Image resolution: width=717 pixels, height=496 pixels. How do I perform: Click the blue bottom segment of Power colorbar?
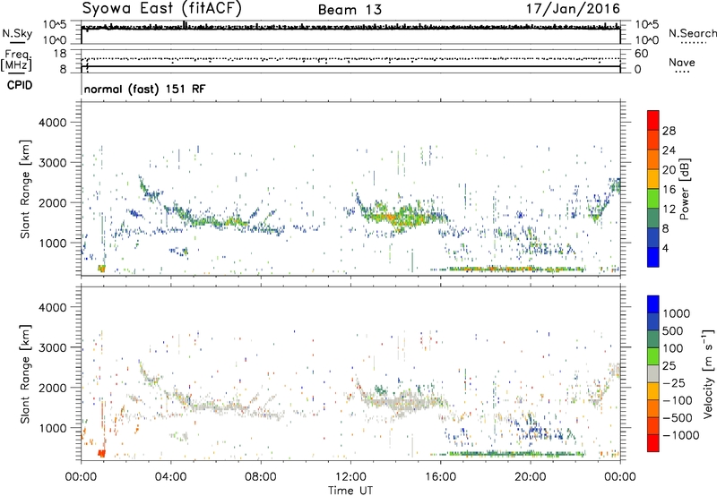[x=653, y=257]
